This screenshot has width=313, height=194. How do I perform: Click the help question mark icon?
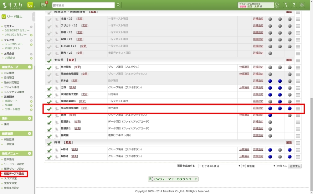[x=294, y=5]
